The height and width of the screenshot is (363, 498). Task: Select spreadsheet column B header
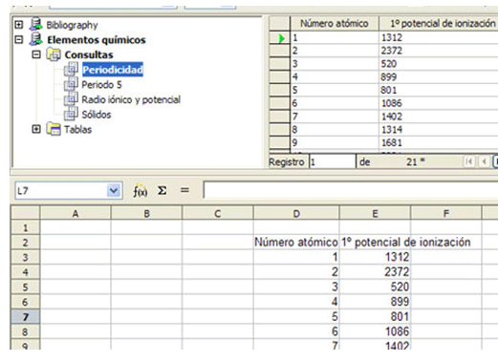(146, 213)
